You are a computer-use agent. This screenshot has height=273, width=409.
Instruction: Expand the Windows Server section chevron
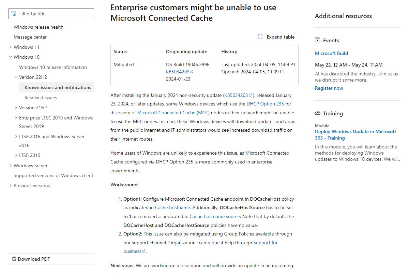click(11, 166)
